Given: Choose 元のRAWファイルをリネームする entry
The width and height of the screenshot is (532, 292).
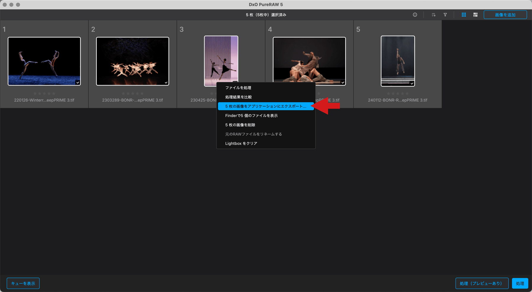Looking at the screenshot, I should click(x=266, y=134).
